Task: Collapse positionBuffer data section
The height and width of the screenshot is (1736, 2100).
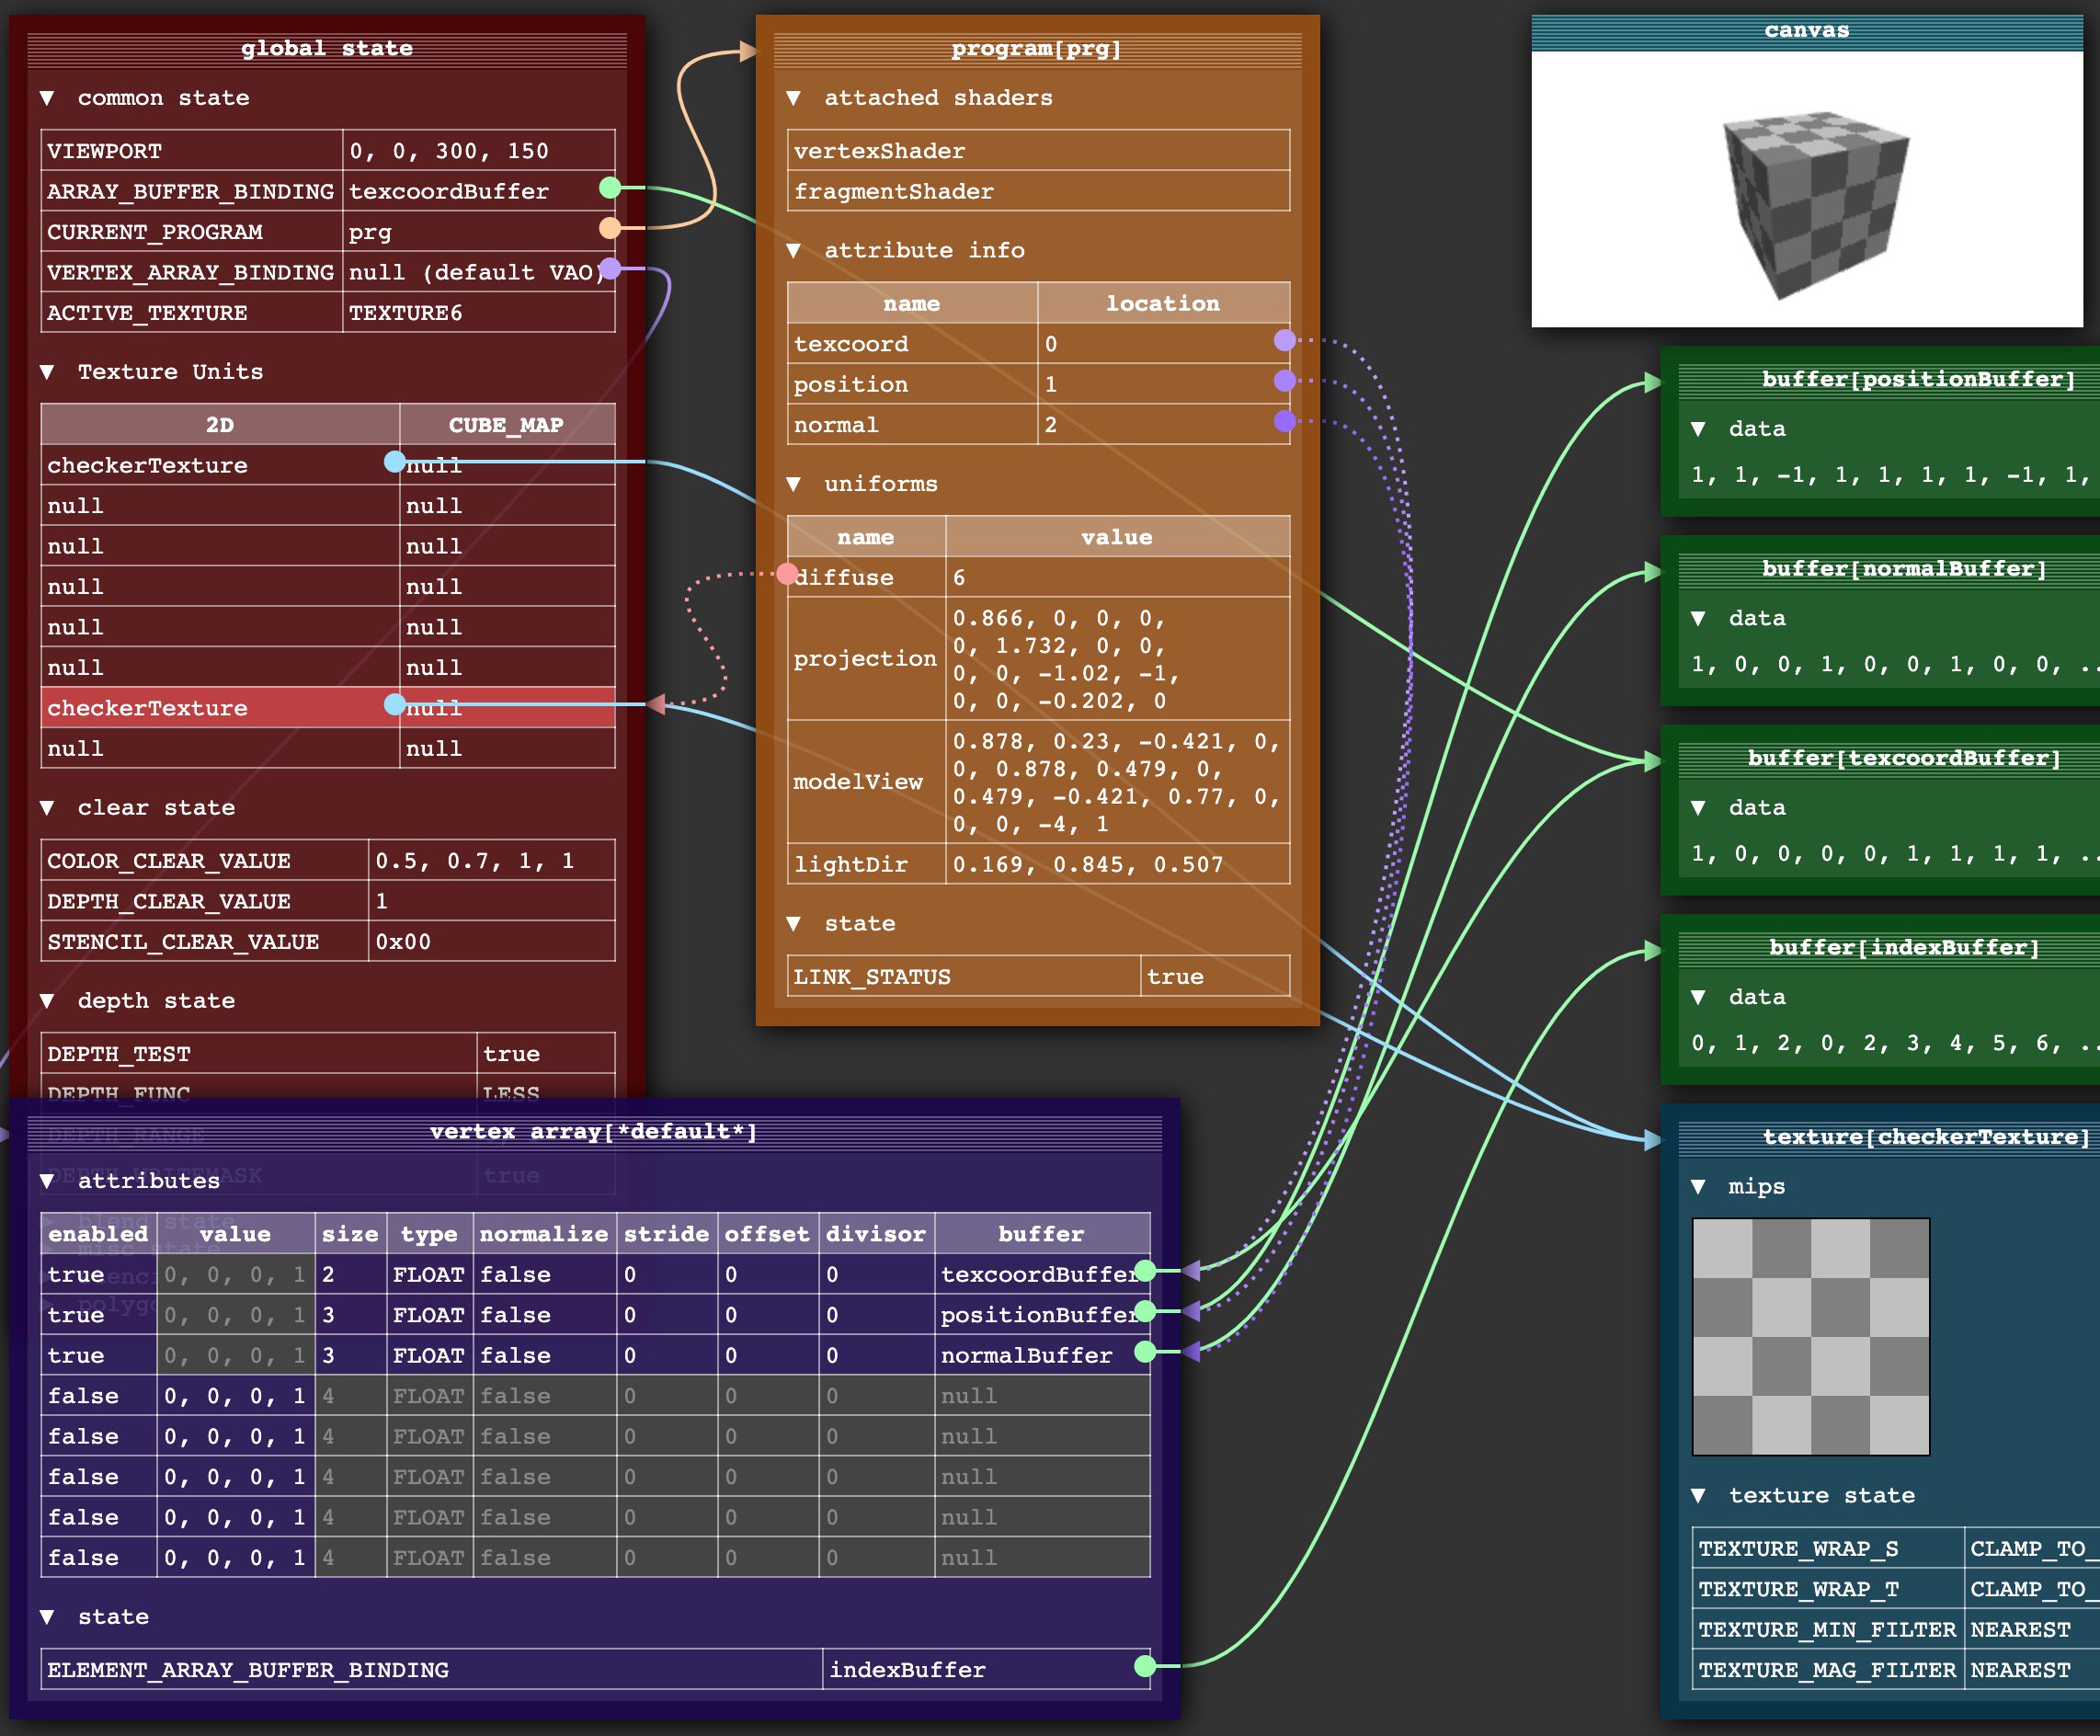Action: (1698, 429)
